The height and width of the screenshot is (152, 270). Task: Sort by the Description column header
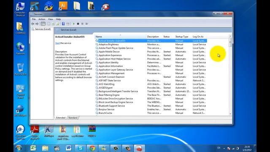[x=154, y=37]
